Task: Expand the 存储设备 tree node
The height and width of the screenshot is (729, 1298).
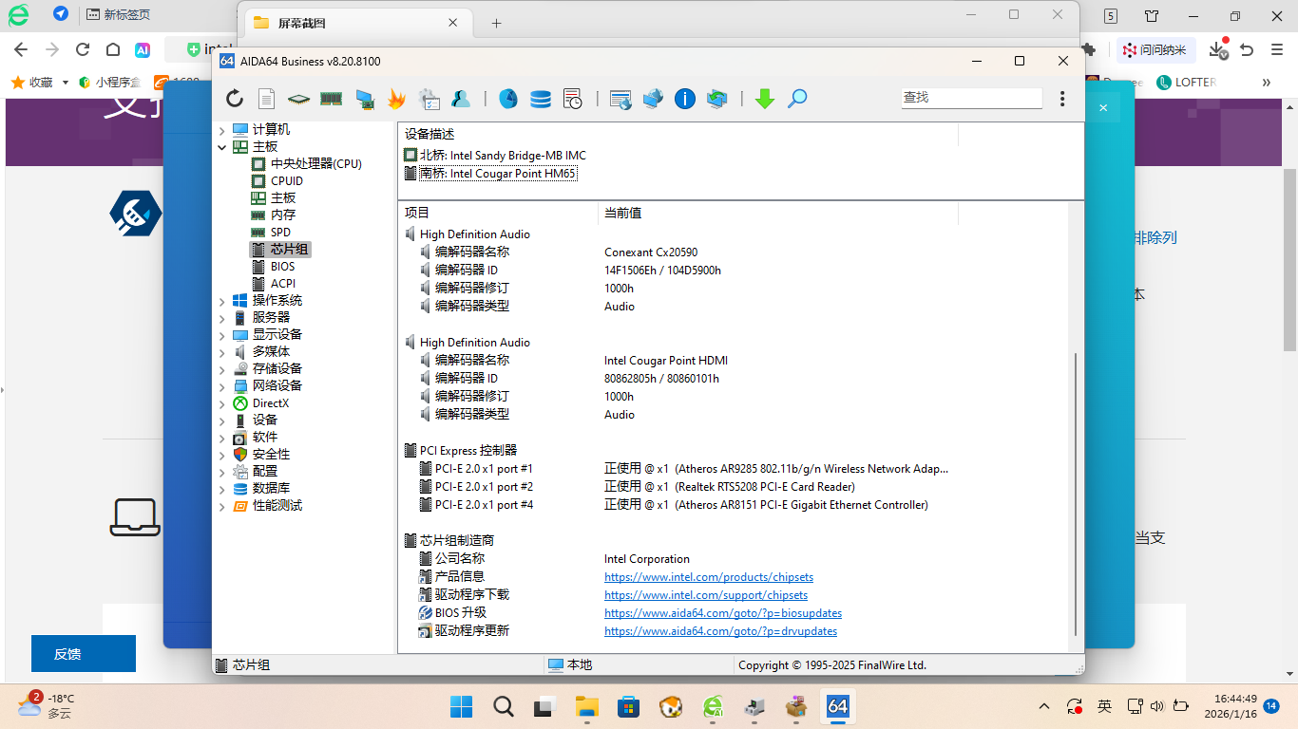Action: (x=222, y=369)
